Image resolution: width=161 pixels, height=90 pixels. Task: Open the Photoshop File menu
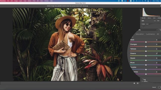(x=8, y=1)
